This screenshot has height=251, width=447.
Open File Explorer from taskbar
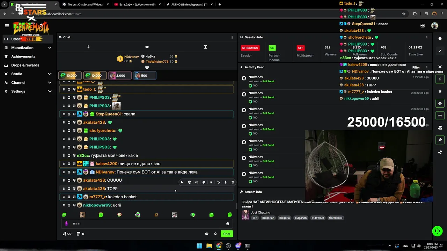(209, 246)
